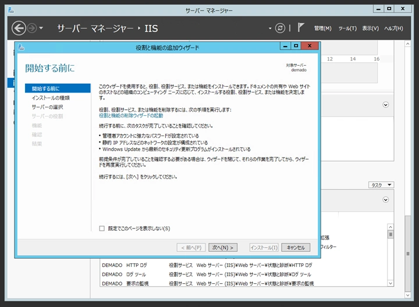This screenshot has width=419, height=307.
Task: Click the forward navigation arrow icon
Action: point(32,28)
